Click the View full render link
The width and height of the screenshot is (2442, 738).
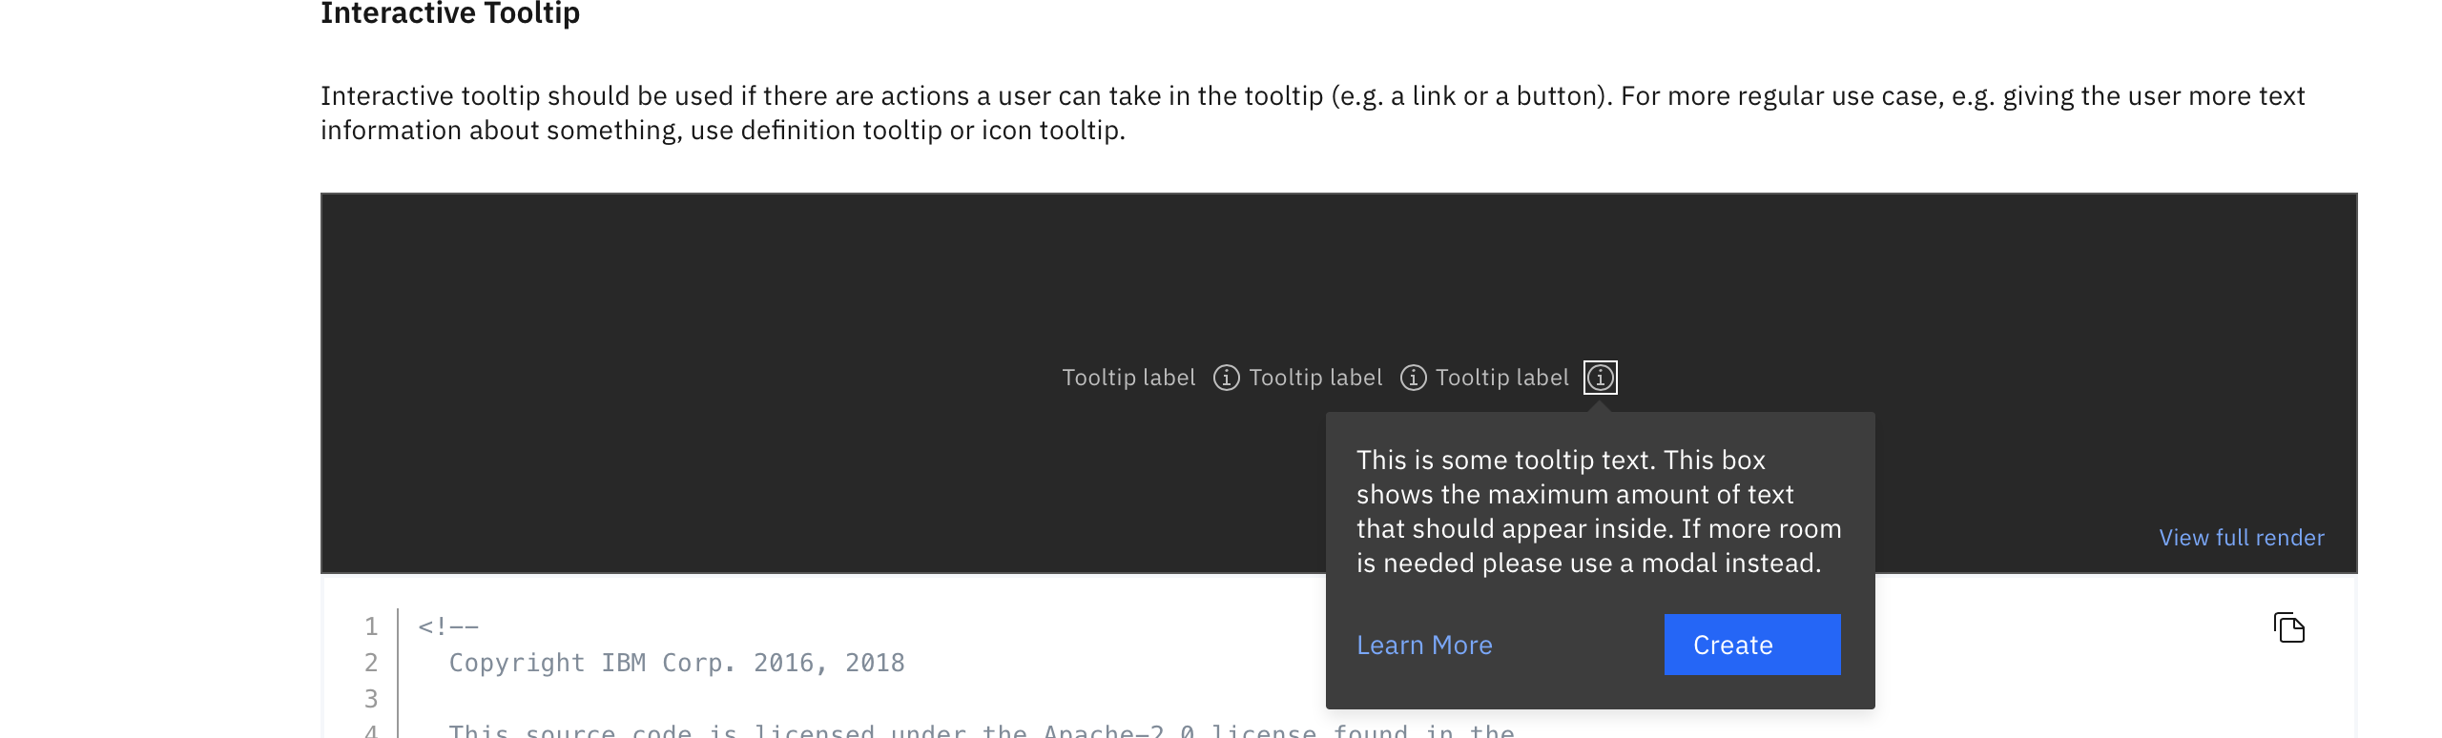(x=2241, y=537)
